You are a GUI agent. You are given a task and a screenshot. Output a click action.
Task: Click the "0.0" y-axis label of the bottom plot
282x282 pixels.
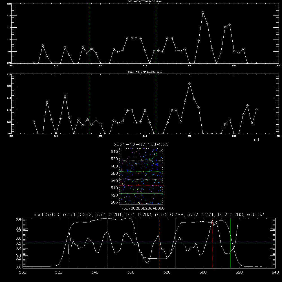tap(18, 267)
